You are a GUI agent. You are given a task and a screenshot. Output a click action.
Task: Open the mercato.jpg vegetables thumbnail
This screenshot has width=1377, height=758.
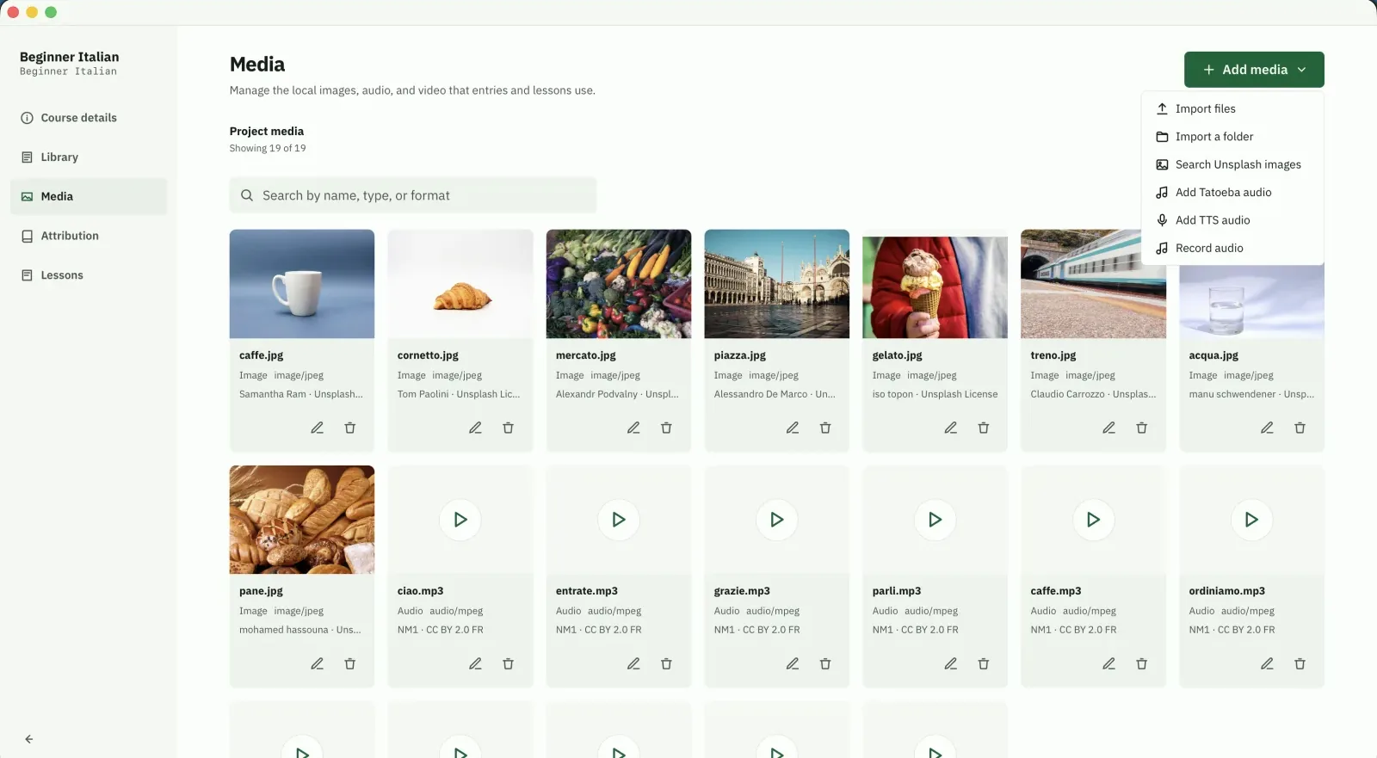click(x=619, y=284)
